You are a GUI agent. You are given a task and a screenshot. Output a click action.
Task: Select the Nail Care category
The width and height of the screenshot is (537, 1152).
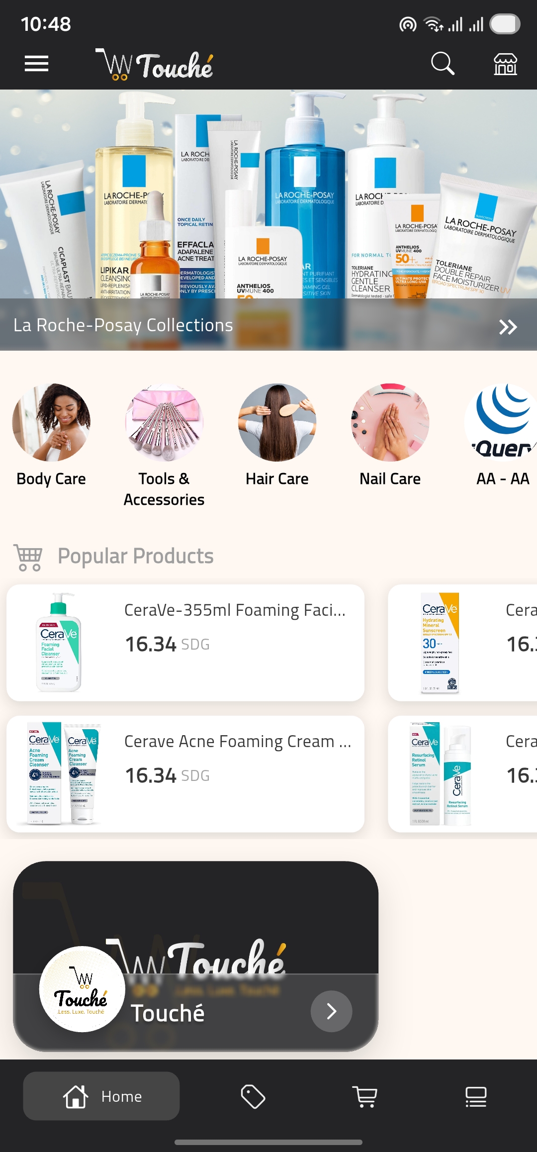tap(390, 435)
